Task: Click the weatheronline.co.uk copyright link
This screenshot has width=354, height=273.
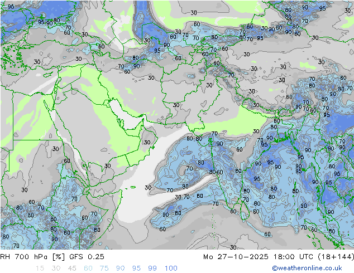Action: [307, 268]
